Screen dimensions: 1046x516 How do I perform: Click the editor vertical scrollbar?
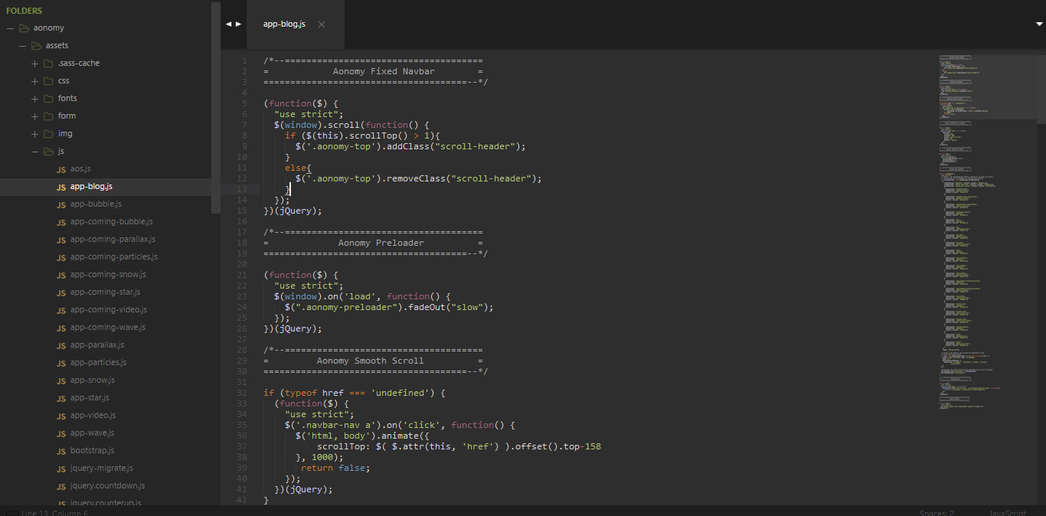[1041, 88]
